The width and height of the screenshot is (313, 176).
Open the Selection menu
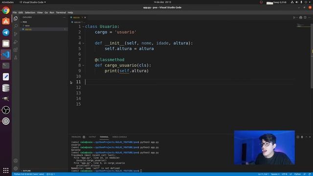(30, 13)
